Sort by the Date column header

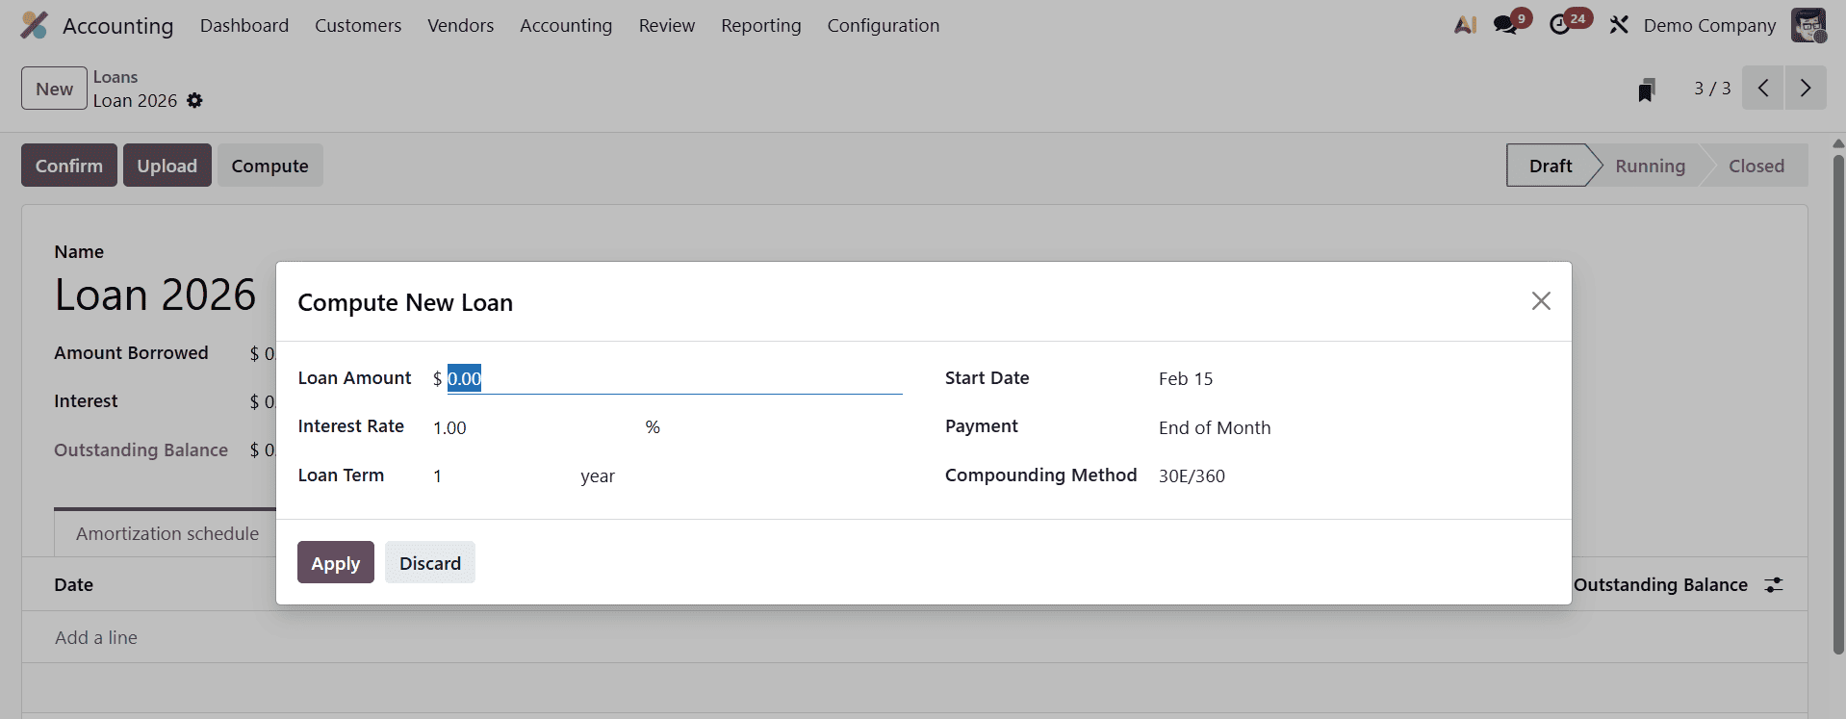(x=74, y=584)
